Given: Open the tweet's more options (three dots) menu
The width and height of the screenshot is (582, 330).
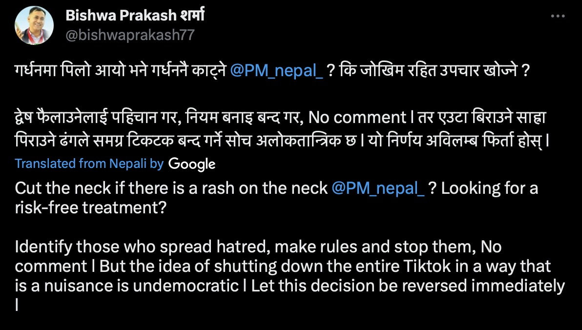Looking at the screenshot, I should (558, 16).
